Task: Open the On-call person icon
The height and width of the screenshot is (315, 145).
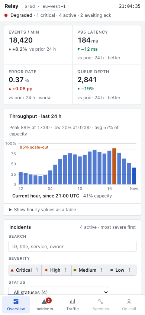Action: (129, 301)
